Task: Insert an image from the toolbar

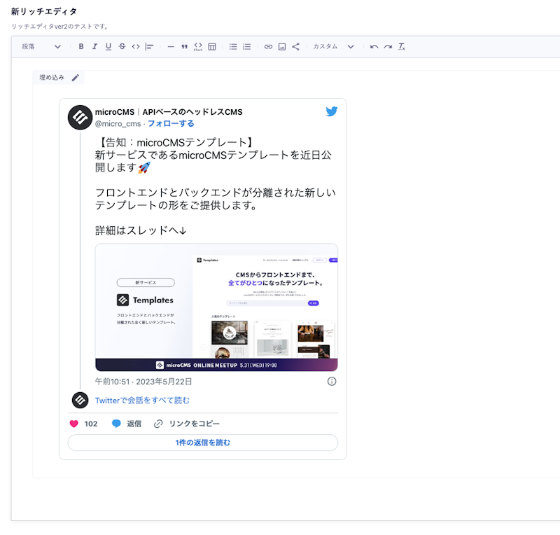Action: 281,47
